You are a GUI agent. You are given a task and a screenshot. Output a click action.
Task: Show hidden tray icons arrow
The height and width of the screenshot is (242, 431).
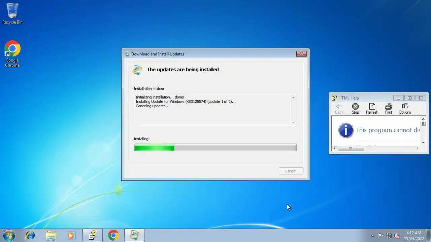click(372, 236)
